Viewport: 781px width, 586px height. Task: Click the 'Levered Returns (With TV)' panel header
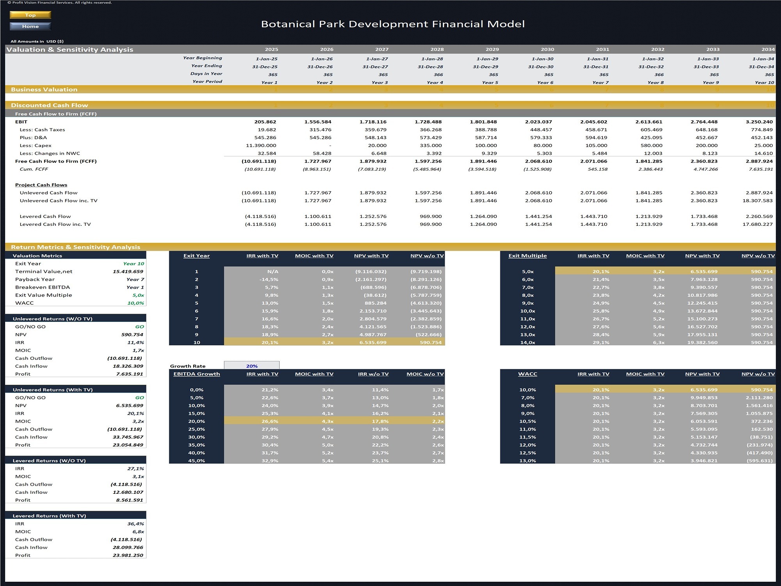(x=76, y=516)
